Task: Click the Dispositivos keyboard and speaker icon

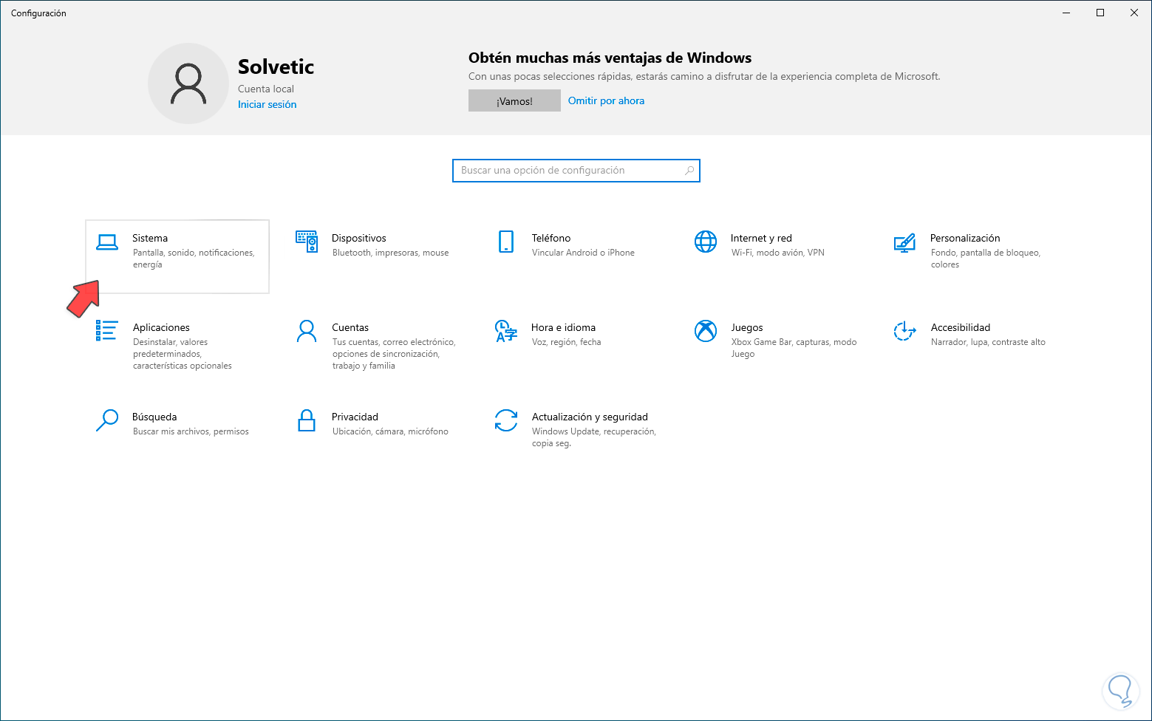Action: (307, 242)
